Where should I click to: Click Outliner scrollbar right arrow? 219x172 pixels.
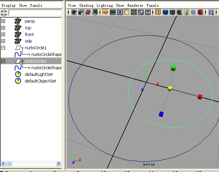pyautogui.click(x=58, y=163)
